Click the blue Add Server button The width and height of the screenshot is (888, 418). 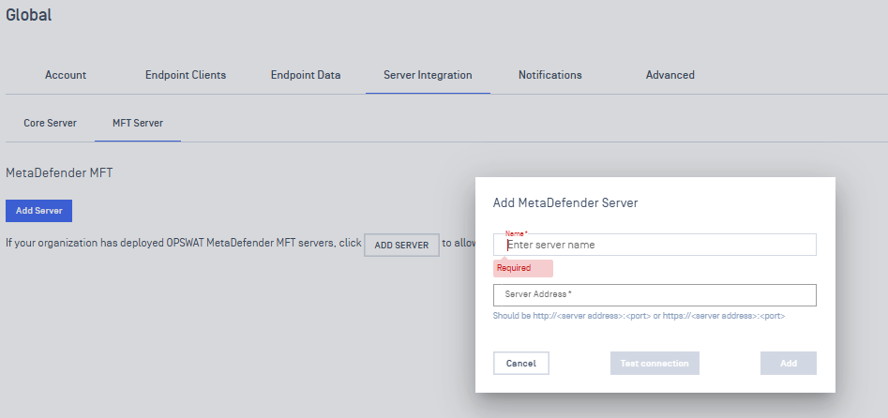coord(38,211)
